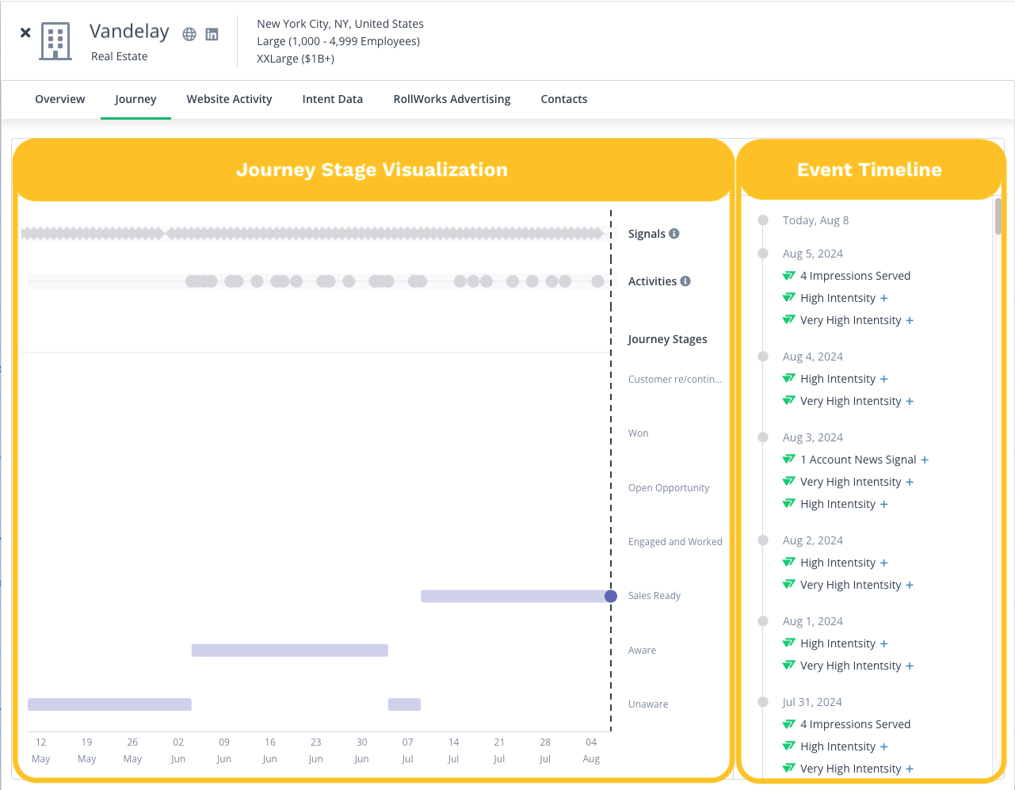1015x790 pixels.
Task: Expand High Intentsity under Aug 4, 2024
Action: coord(884,380)
